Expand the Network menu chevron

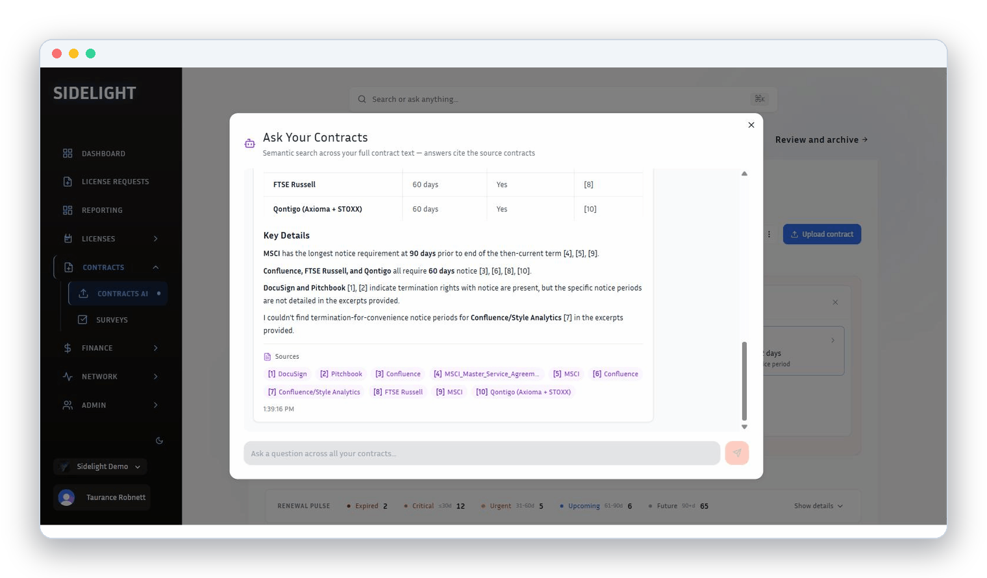(x=156, y=377)
